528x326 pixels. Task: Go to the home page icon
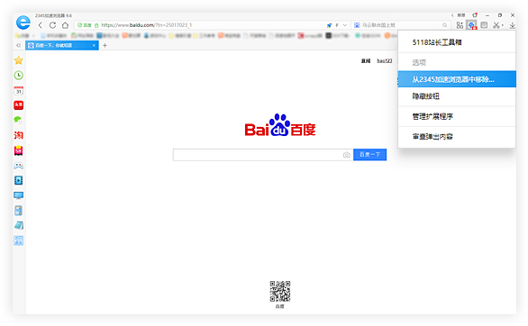(x=66, y=25)
